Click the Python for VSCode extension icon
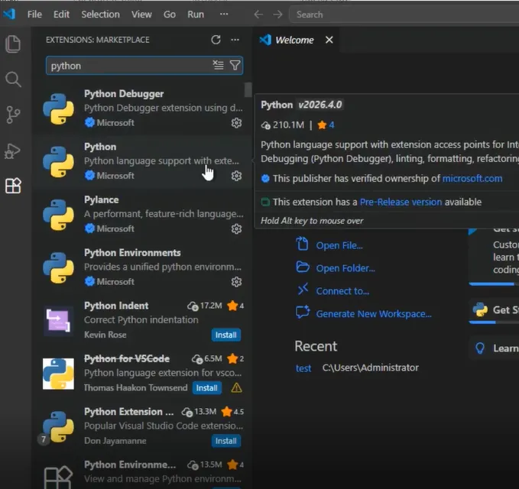519x489 pixels. pyautogui.click(x=58, y=374)
